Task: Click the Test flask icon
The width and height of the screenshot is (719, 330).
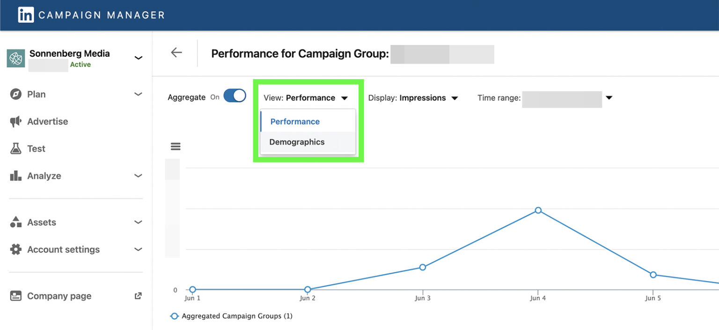Action: pyautogui.click(x=15, y=148)
